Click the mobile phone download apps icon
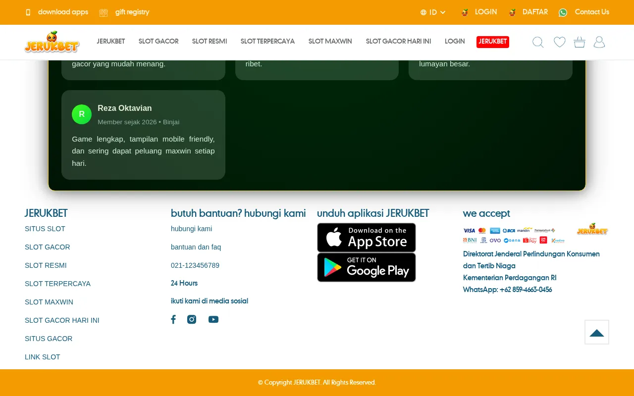Screen dimensions: 634x396 (x=28, y=12)
